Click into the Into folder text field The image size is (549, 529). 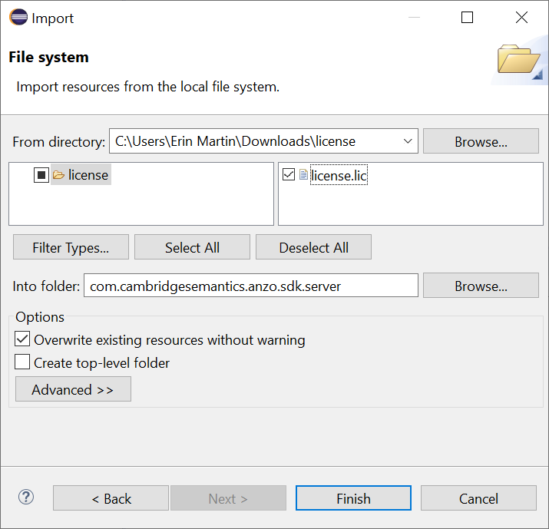[x=250, y=286]
